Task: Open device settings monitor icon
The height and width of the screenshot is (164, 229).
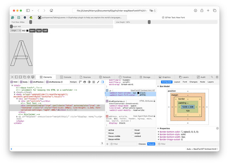Action: click(x=33, y=77)
